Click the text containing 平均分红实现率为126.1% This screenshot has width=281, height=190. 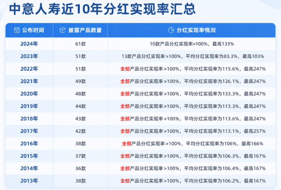tap(193, 81)
